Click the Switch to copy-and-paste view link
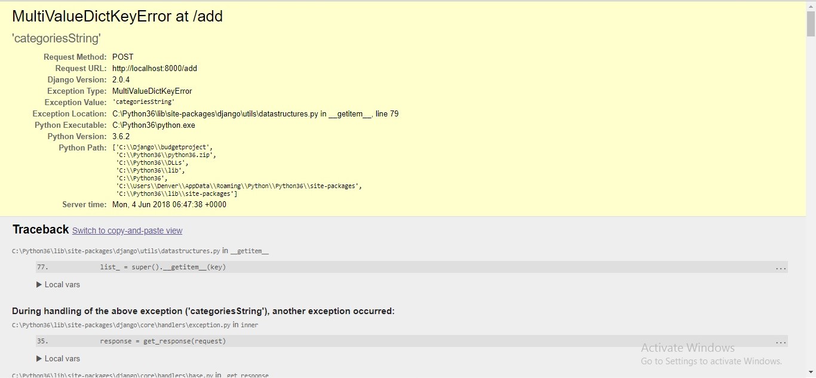816x378 pixels. click(127, 231)
